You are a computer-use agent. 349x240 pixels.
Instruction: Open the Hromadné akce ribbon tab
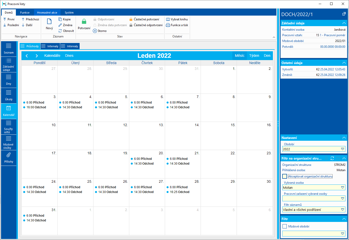pos(47,13)
